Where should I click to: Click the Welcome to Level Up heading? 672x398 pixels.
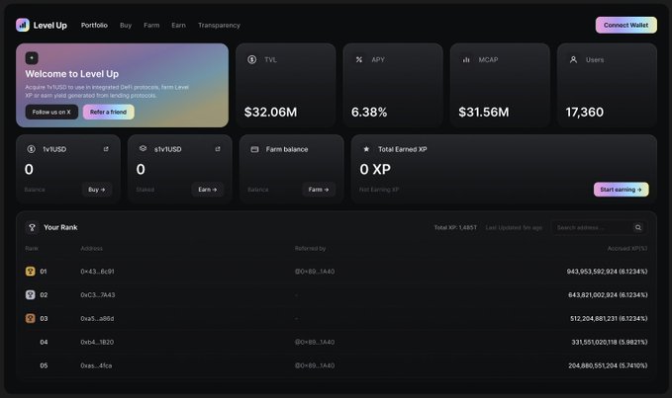(72, 74)
